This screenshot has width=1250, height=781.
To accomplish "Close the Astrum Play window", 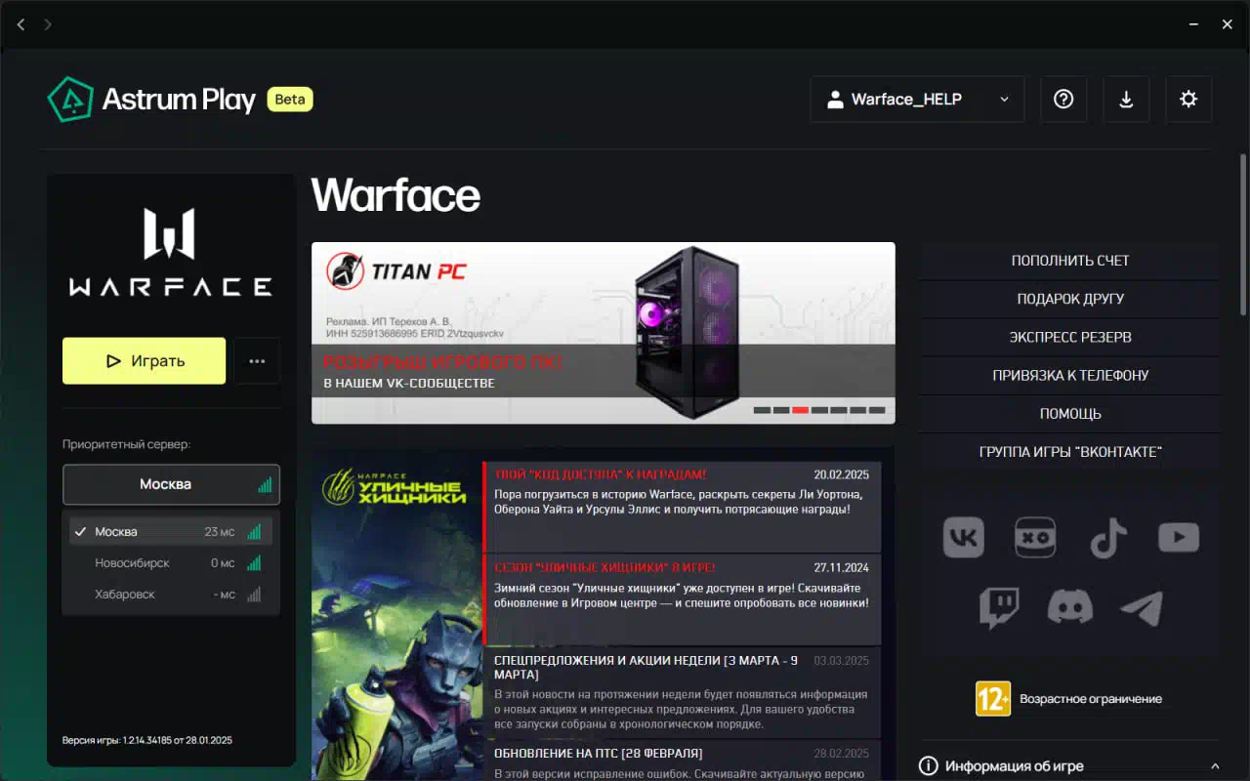I will (x=1228, y=24).
